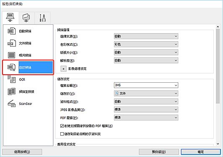Image resolution: width=223 pixels, height=157 pixels.
Task: Click the 應用程式設定 group heading
Action: click(66, 144)
